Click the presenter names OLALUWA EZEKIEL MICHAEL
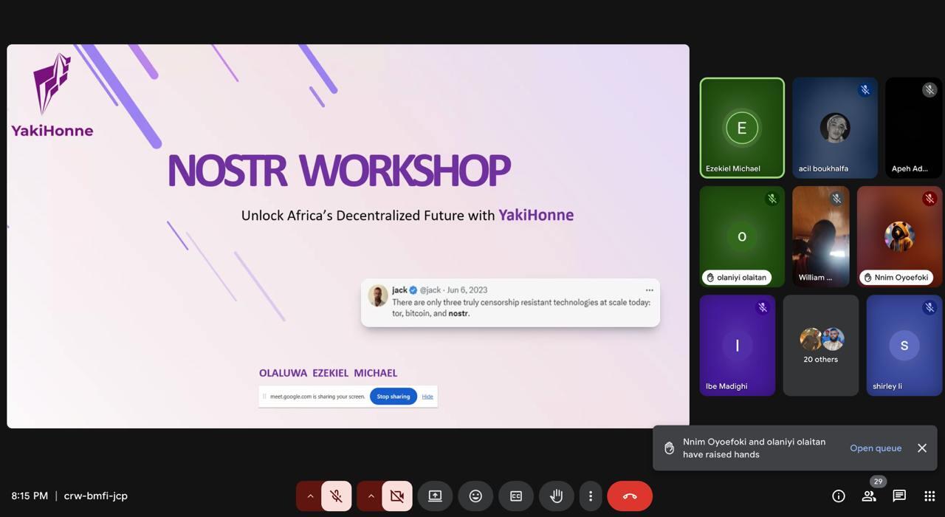The image size is (945, 517). click(x=328, y=373)
